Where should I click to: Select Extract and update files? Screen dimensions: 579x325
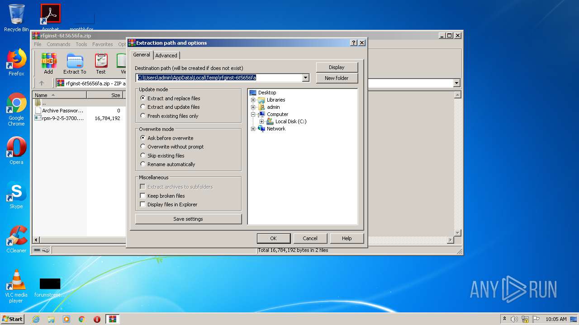pyautogui.click(x=170, y=107)
